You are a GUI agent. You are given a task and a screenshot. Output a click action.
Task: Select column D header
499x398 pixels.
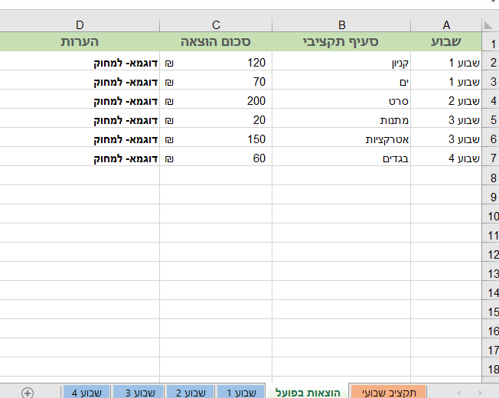pos(80,24)
